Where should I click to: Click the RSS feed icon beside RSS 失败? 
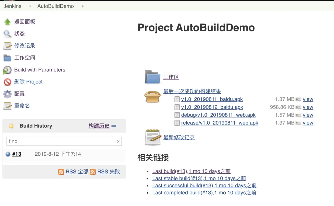click(93, 172)
